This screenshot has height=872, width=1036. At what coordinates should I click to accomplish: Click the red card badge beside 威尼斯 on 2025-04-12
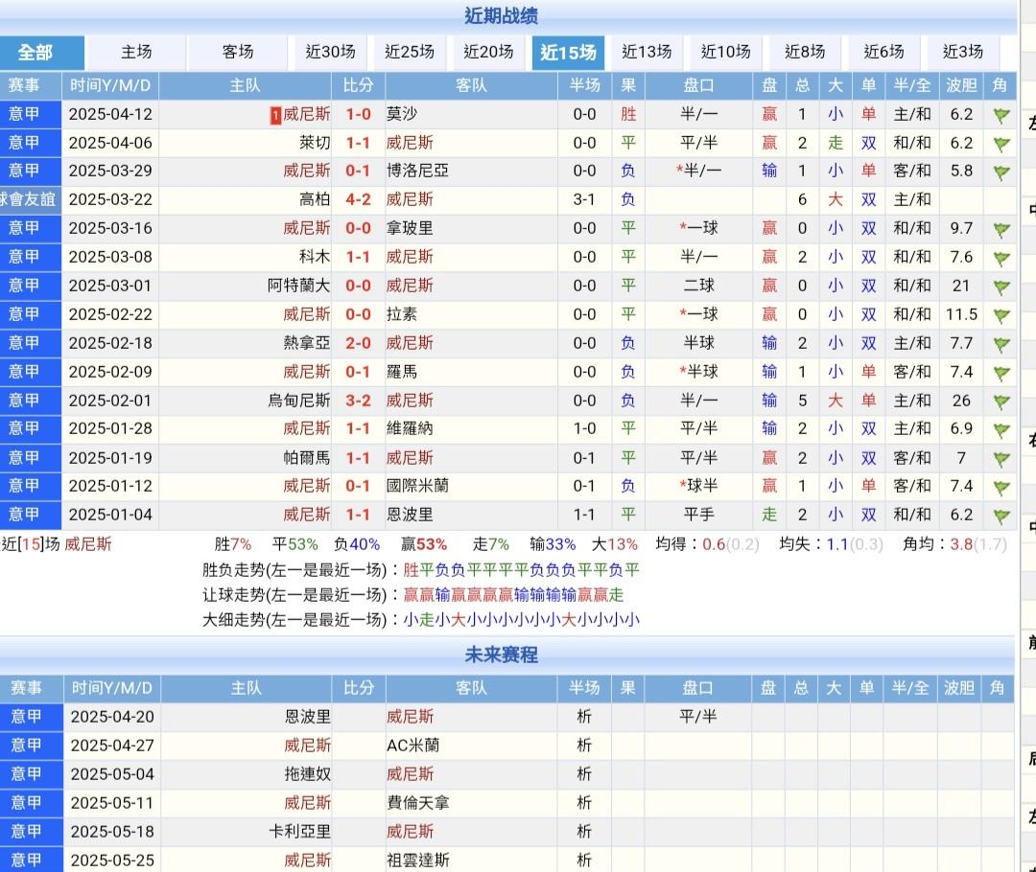click(x=275, y=116)
